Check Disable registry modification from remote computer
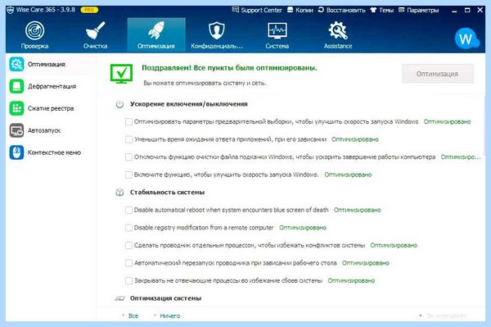This screenshot has width=491, height=327. click(x=128, y=228)
